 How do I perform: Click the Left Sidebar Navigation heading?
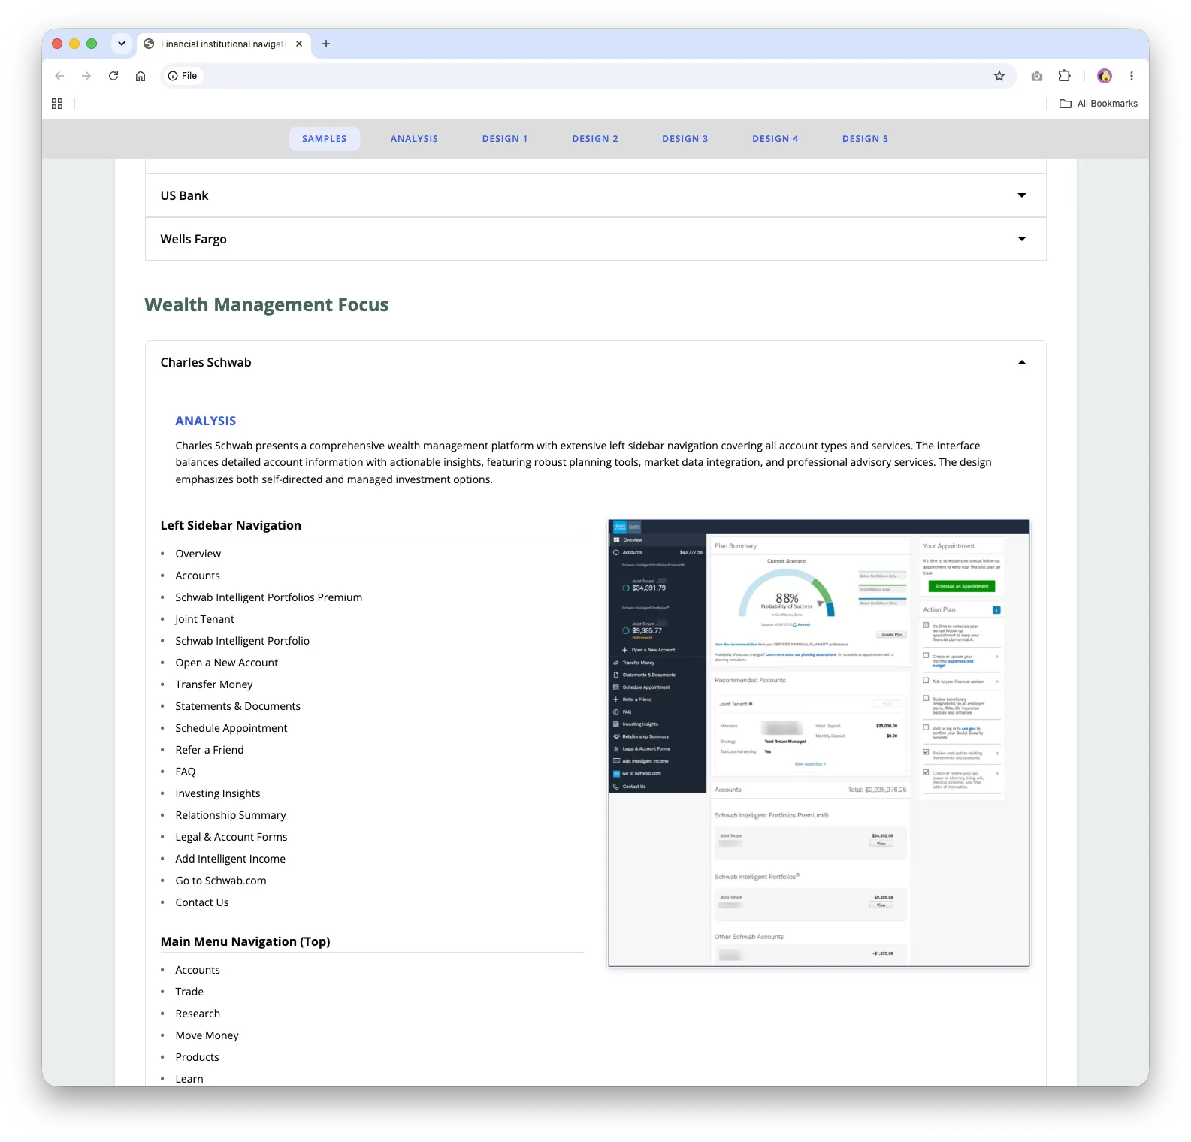pyautogui.click(x=231, y=525)
